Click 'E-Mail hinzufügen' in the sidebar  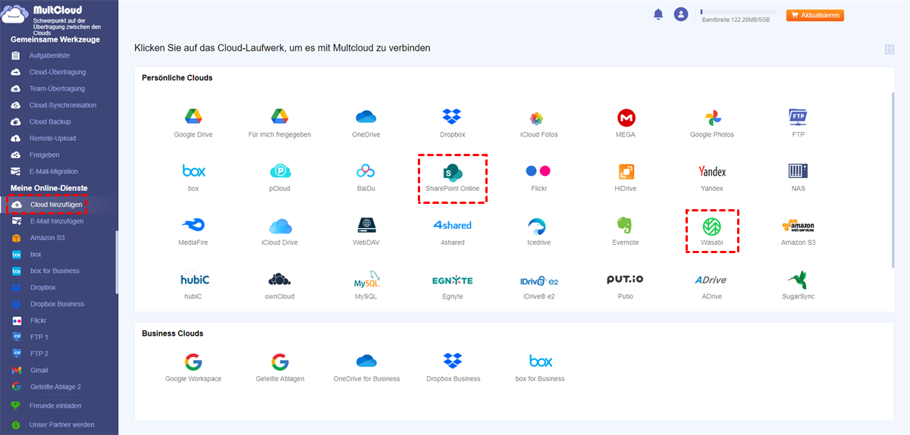(x=58, y=221)
